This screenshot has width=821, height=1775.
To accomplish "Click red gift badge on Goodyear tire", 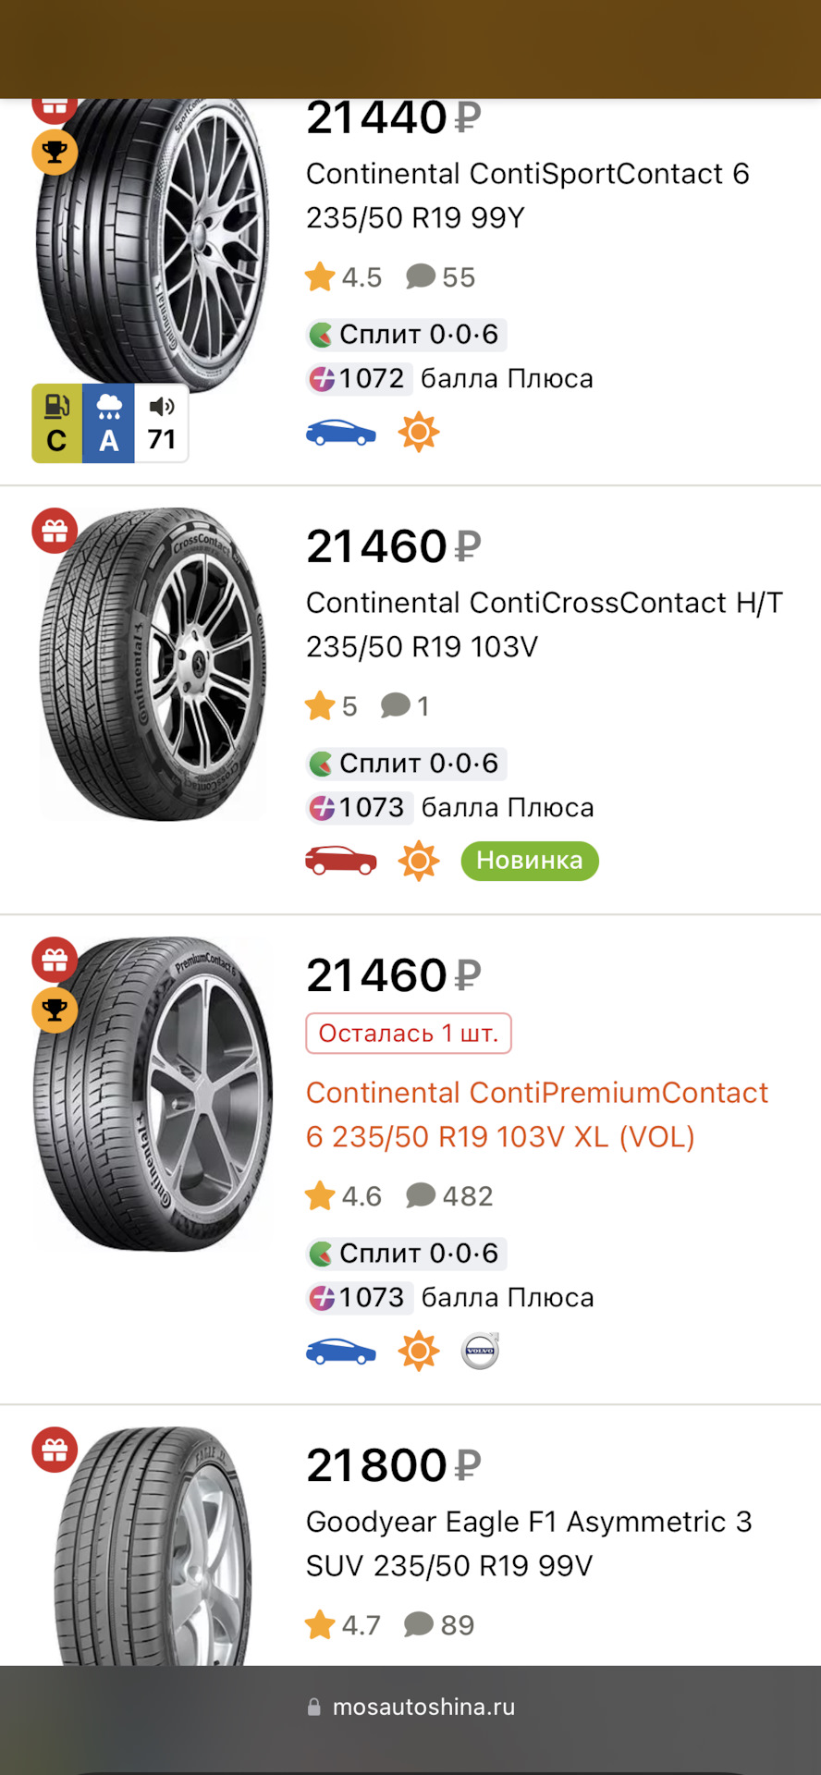I will click(55, 1450).
